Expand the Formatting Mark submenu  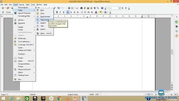(24, 16)
